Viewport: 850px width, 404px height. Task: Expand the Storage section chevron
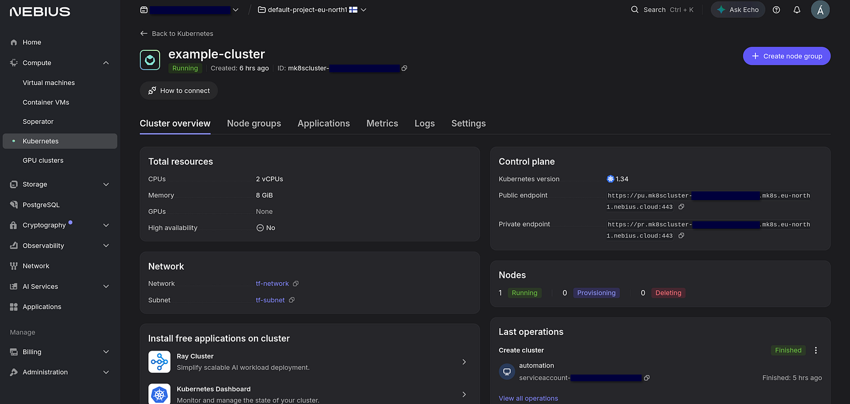click(x=106, y=184)
